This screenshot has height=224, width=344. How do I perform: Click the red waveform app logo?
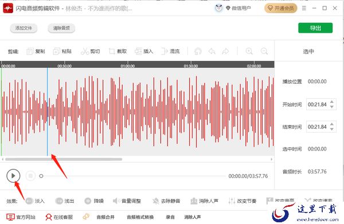coord(8,9)
